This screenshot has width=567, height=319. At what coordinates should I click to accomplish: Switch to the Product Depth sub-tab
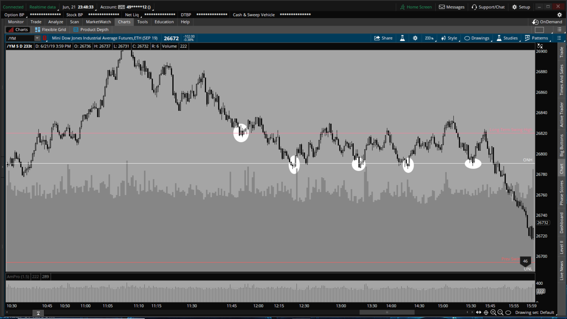[91, 30]
